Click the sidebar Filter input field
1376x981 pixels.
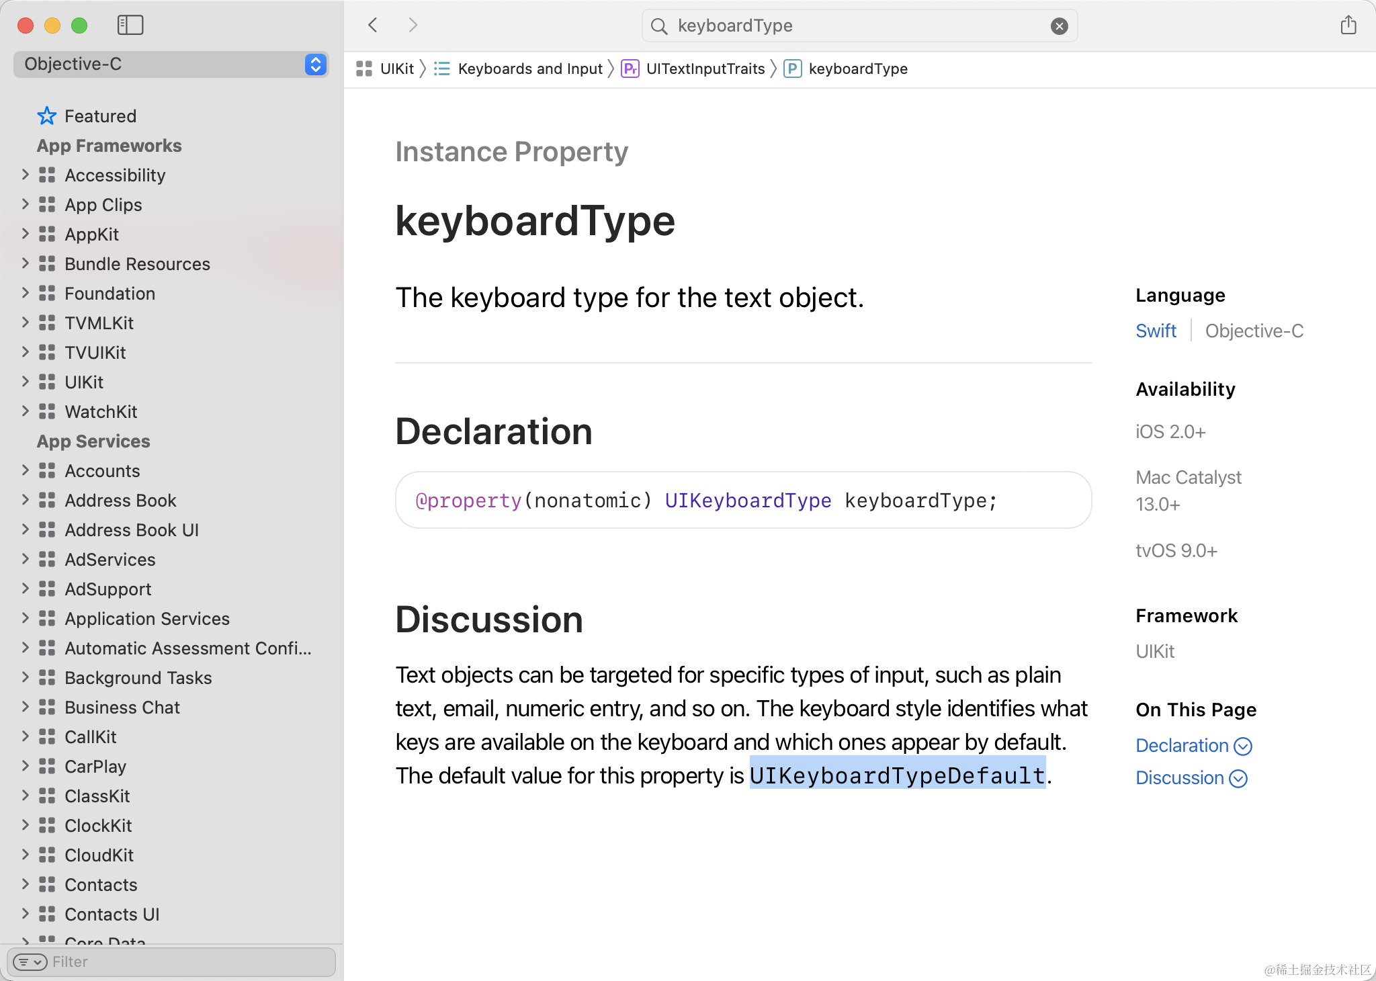(188, 962)
